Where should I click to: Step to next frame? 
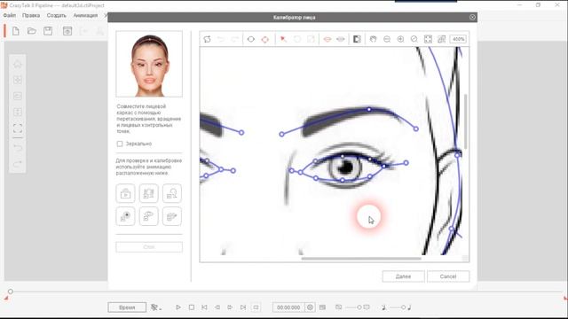click(x=230, y=307)
